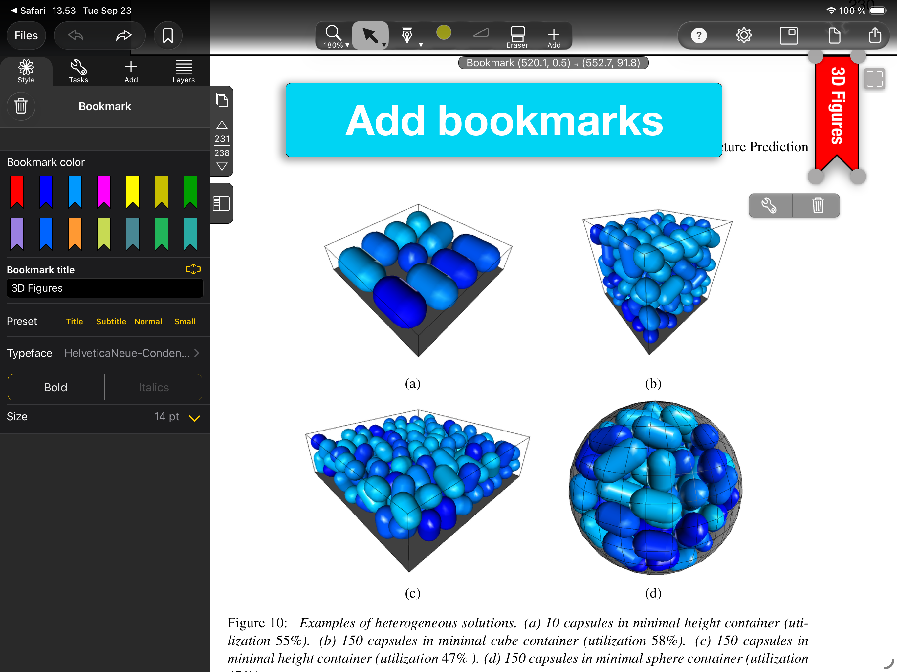Toggle the side panel layout icon
The height and width of the screenshot is (672, 897).
[221, 203]
